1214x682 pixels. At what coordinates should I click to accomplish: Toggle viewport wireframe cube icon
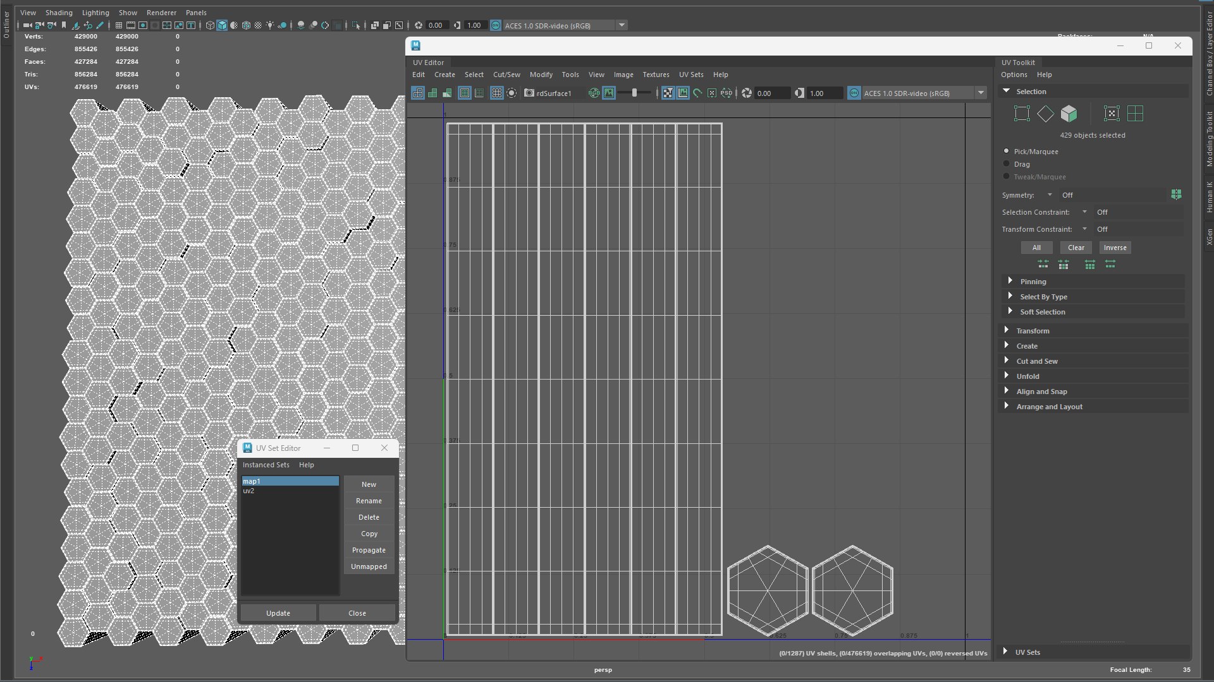[210, 25]
